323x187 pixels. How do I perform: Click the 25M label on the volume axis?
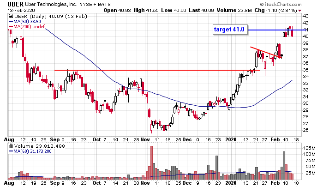311,173
